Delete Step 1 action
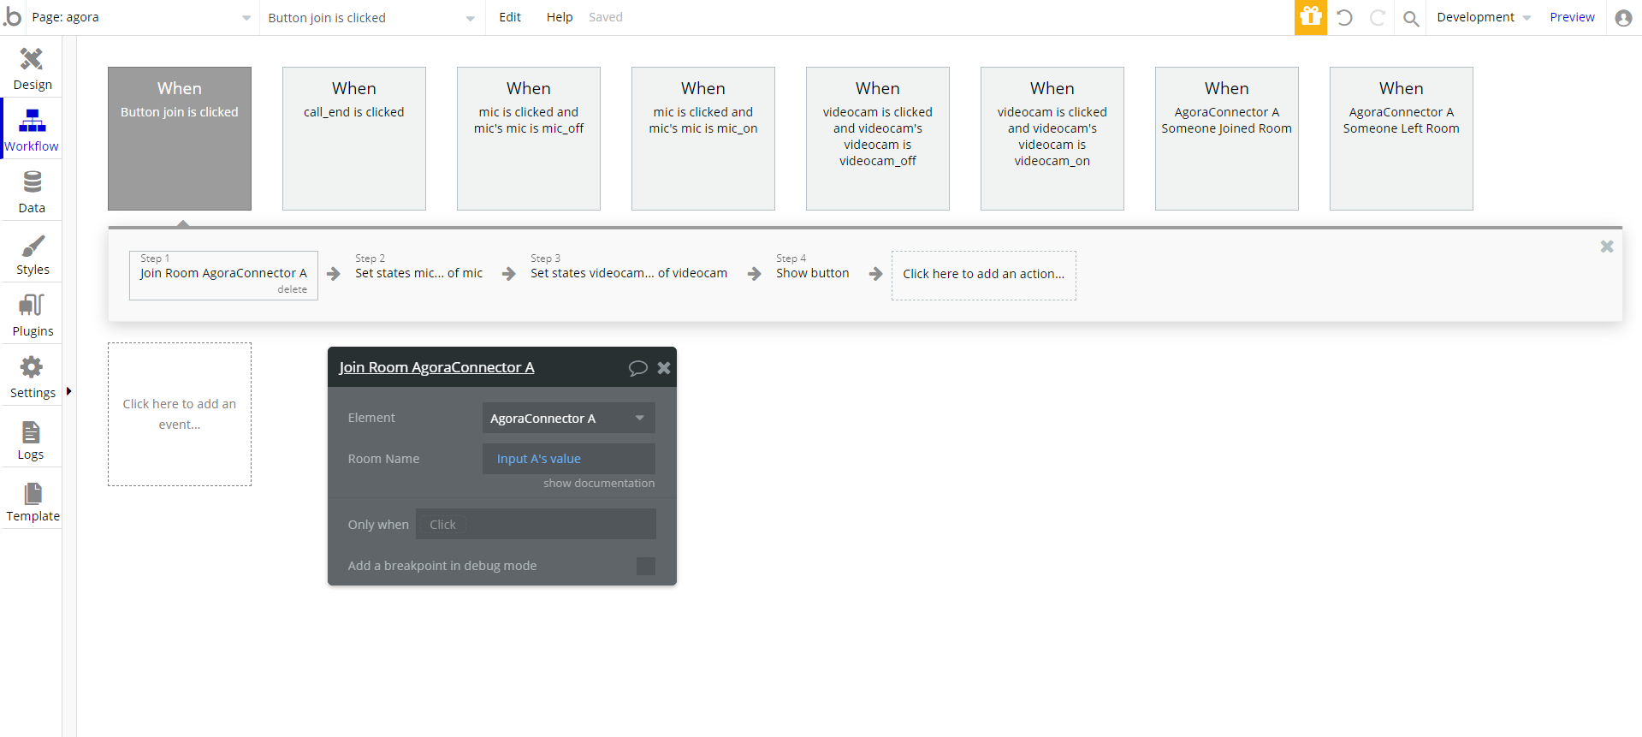The width and height of the screenshot is (1642, 737). tap(292, 289)
